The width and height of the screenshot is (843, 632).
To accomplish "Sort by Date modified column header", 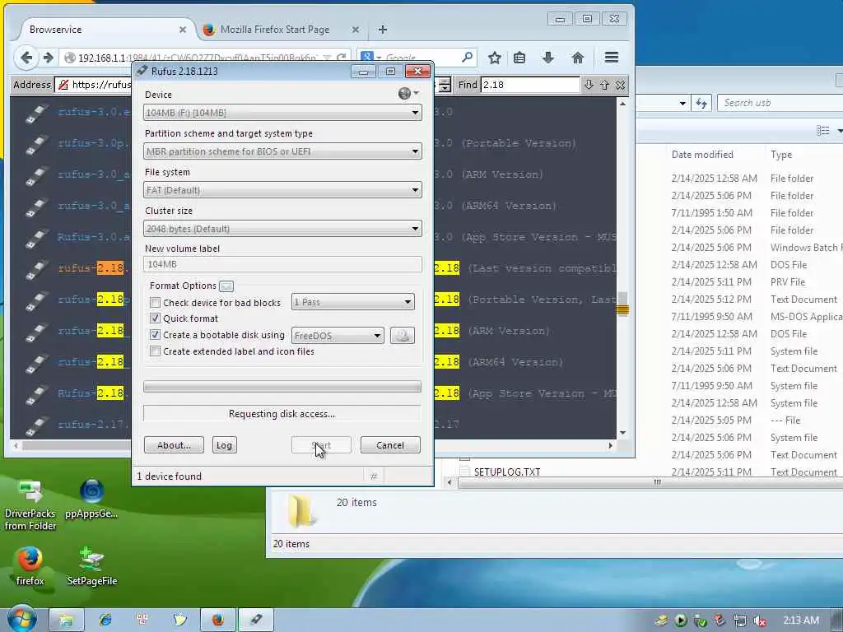I will coord(702,155).
